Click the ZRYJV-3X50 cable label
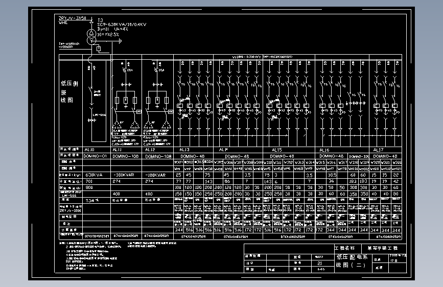The image size is (443, 287). (73, 18)
